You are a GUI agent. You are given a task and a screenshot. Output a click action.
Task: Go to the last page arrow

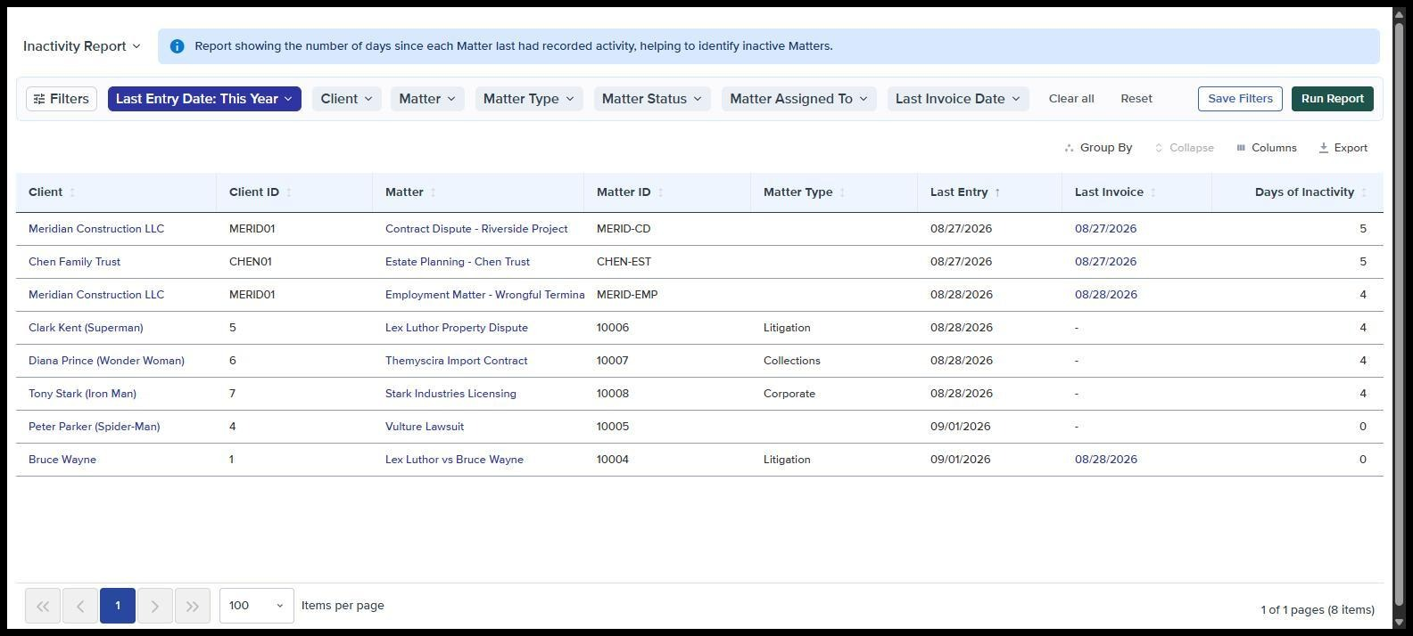tap(193, 606)
